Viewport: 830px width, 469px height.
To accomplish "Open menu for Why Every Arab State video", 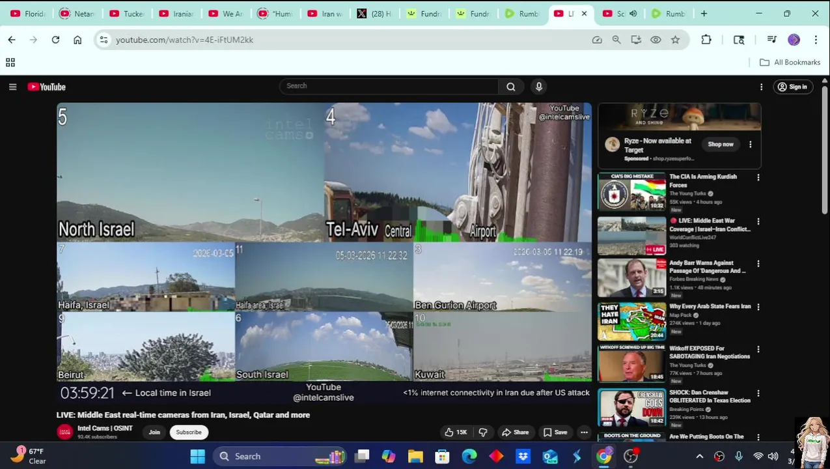I will tap(758, 307).
